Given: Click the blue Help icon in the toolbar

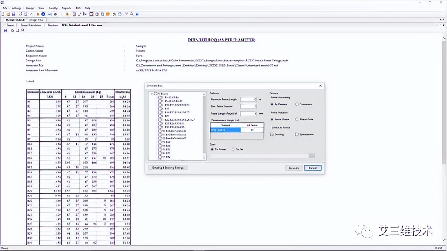Looking at the screenshot, I should pos(137,14).
